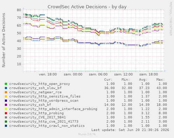Click the red crowdsecurity_http_probing legend swatch
The image size is (174, 138).
(6, 113)
